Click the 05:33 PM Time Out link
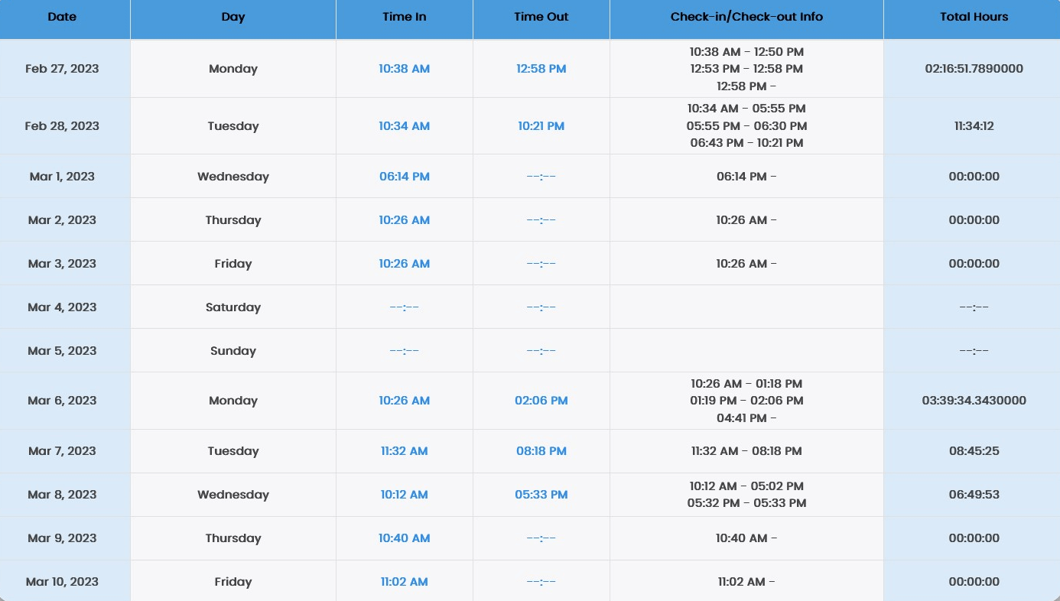The width and height of the screenshot is (1060, 601). pyautogui.click(x=541, y=495)
